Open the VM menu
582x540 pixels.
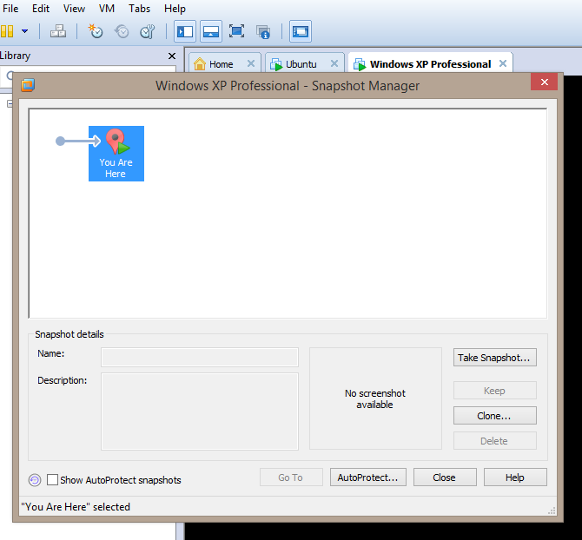coord(107,8)
